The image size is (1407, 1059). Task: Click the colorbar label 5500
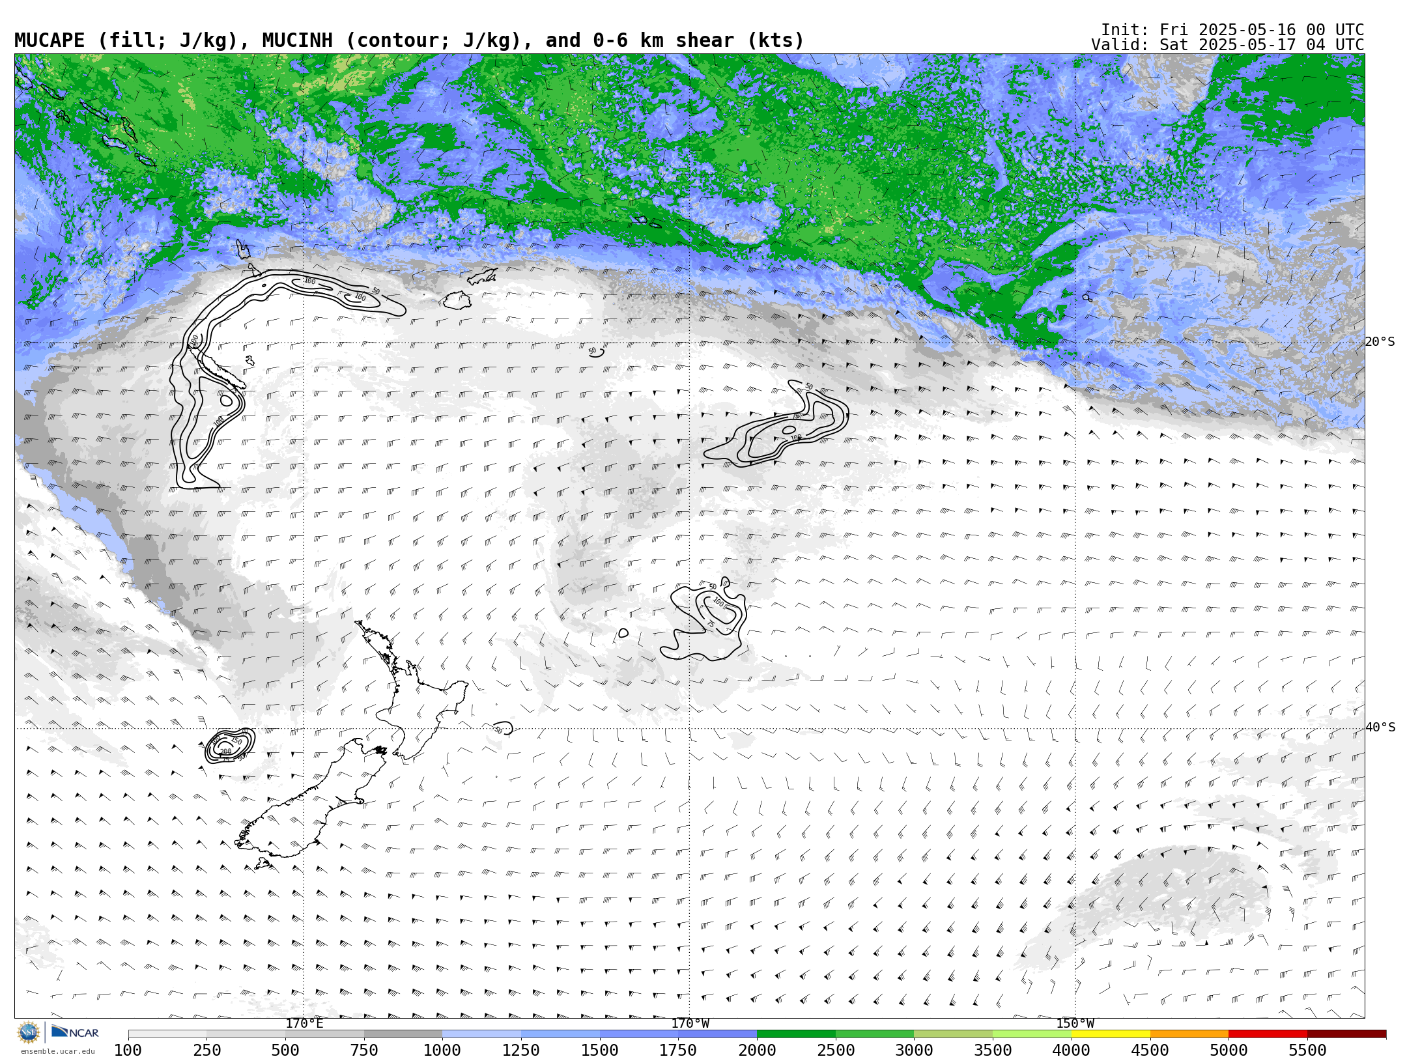tap(1307, 1051)
